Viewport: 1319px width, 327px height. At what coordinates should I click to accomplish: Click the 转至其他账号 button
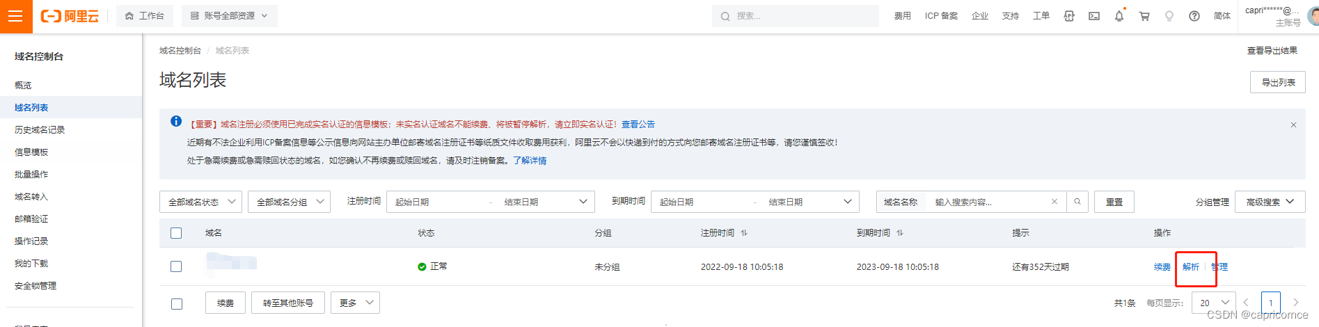click(288, 303)
